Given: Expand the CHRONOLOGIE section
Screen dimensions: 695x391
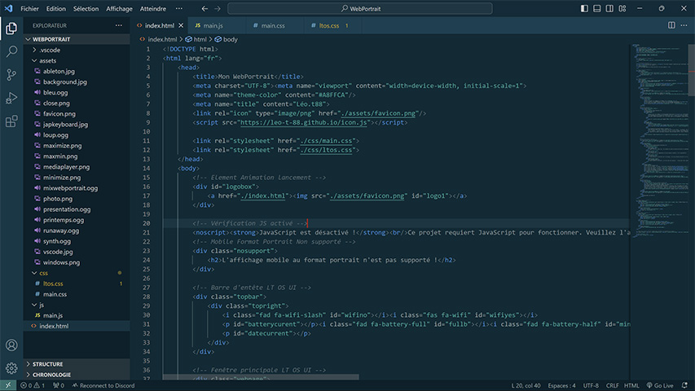Looking at the screenshot, I should (x=51, y=375).
